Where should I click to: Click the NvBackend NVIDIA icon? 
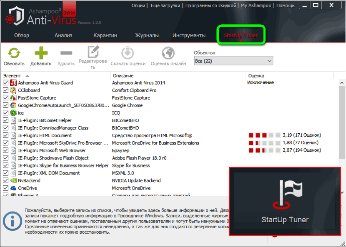pos(13,180)
